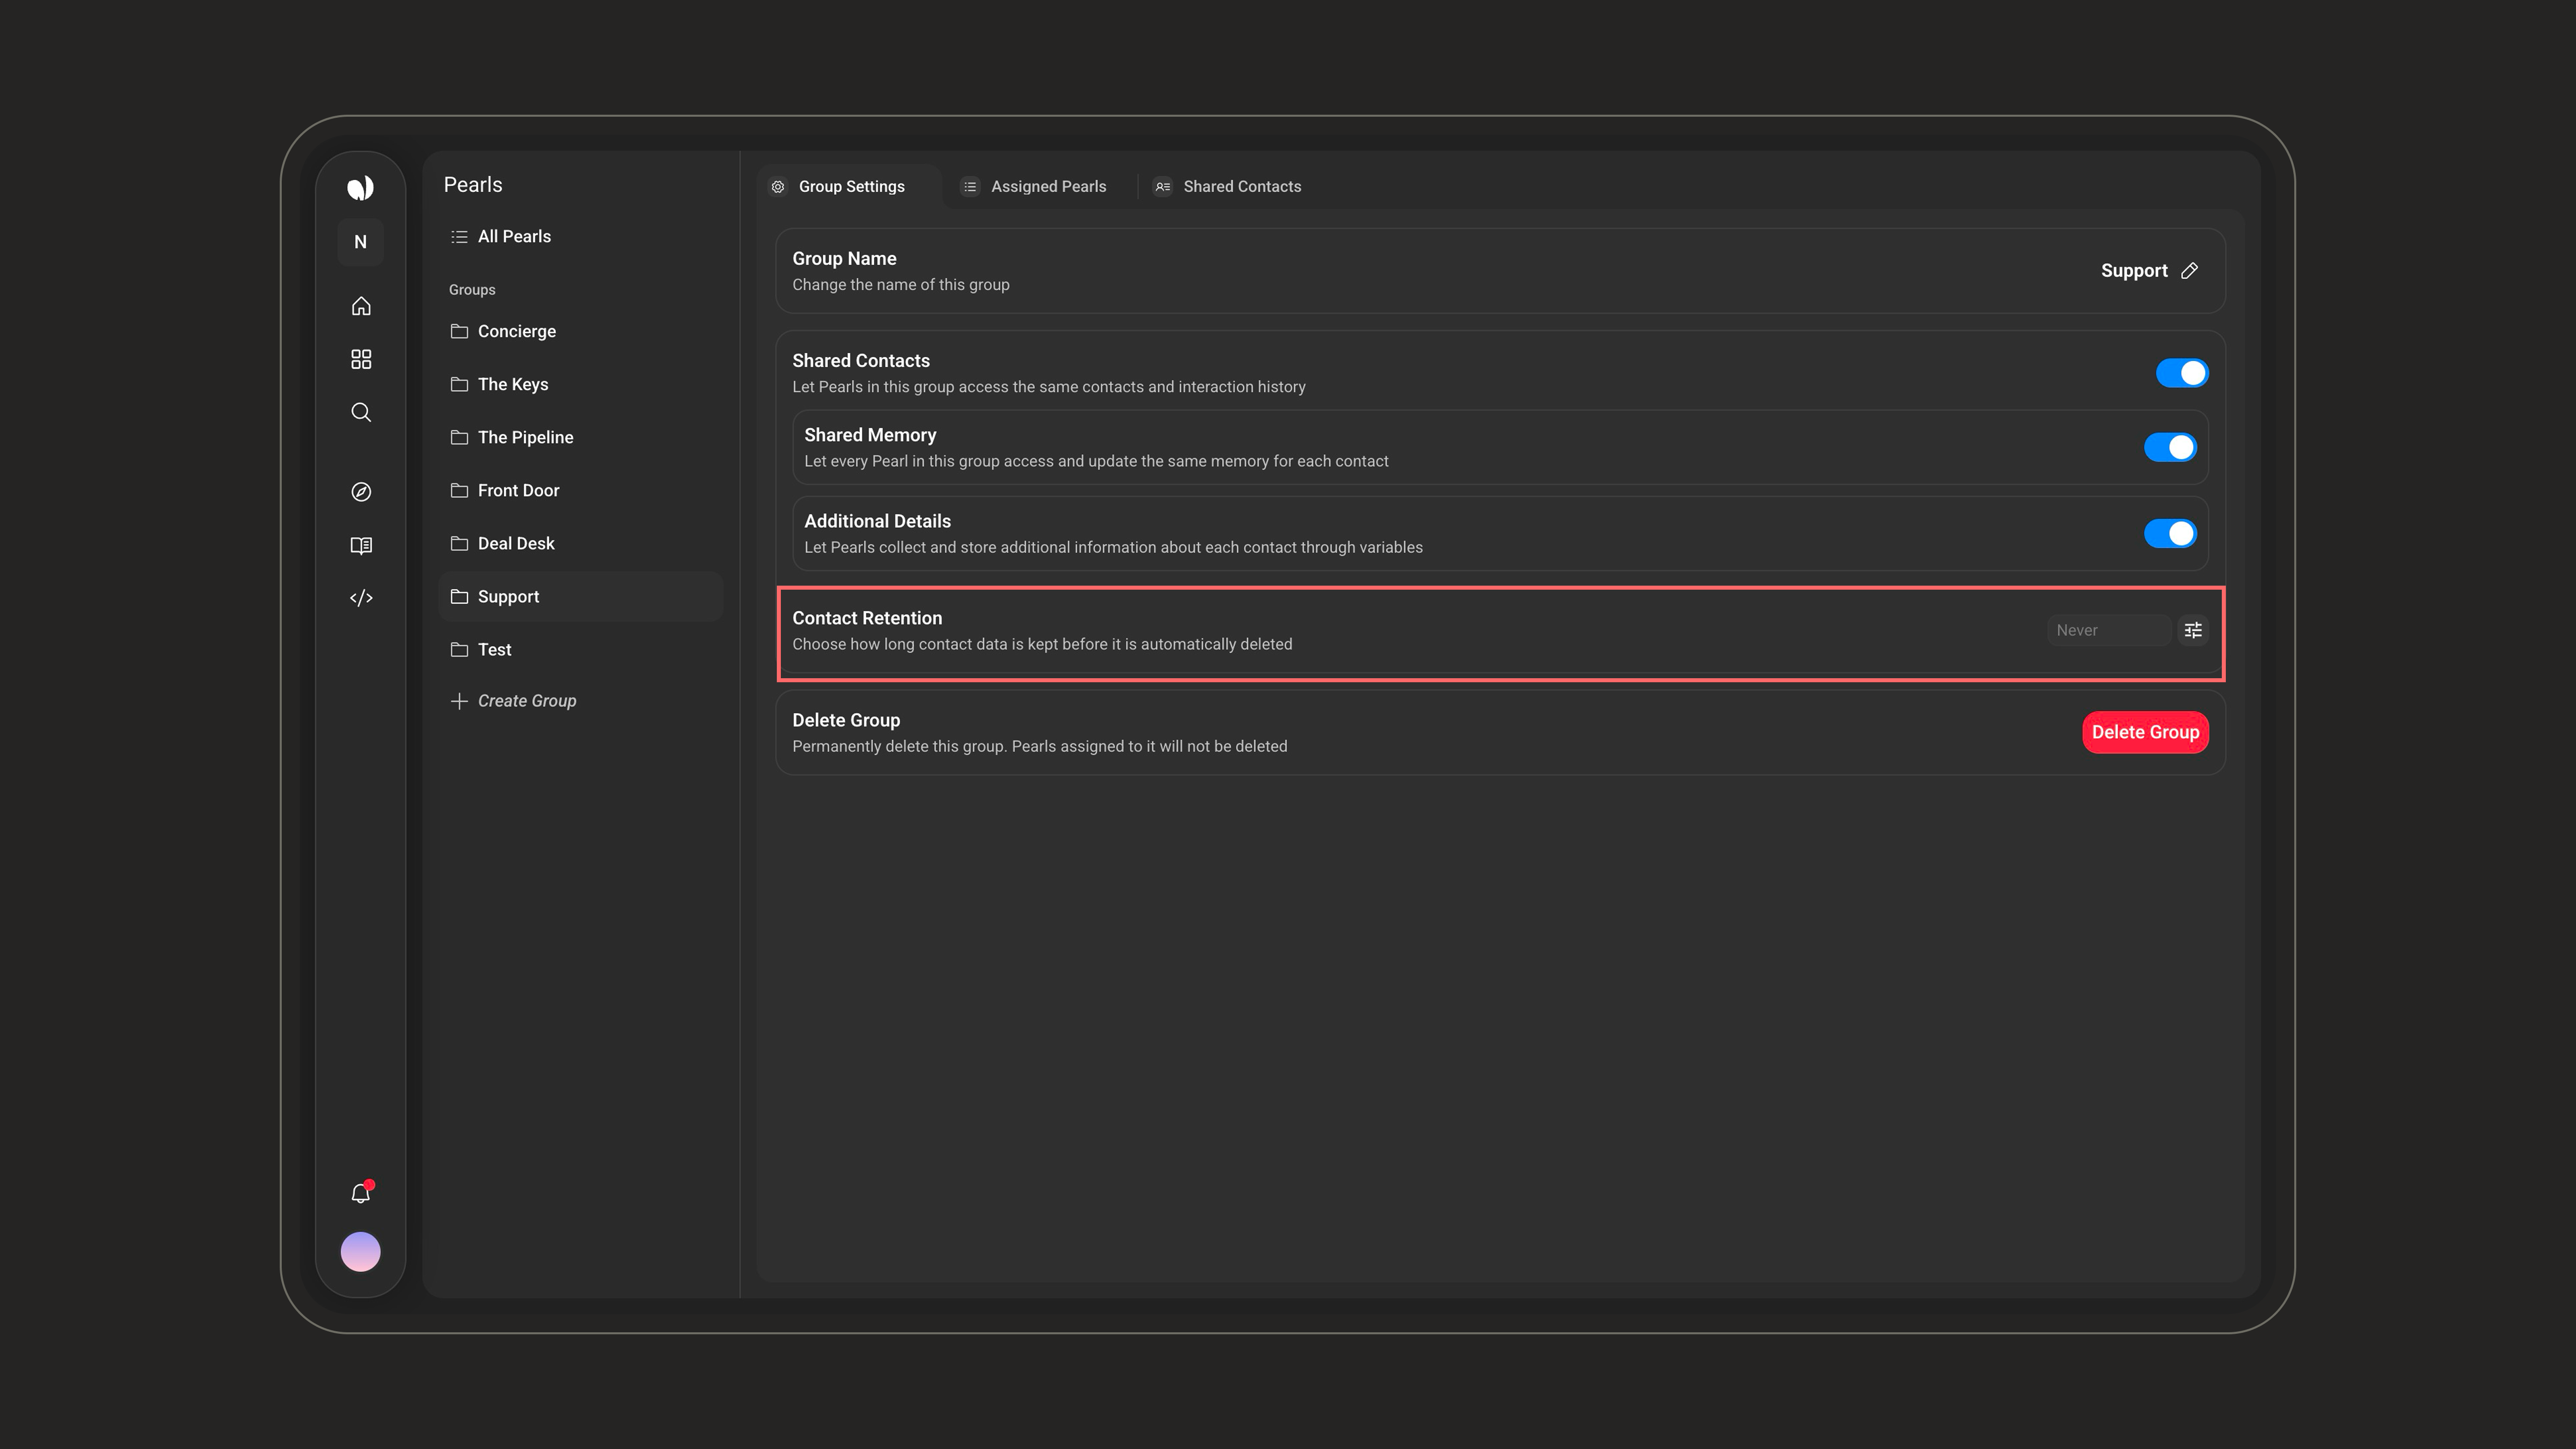Disable the Shared Memory switch
The height and width of the screenshot is (1449, 2576).
click(x=2170, y=447)
